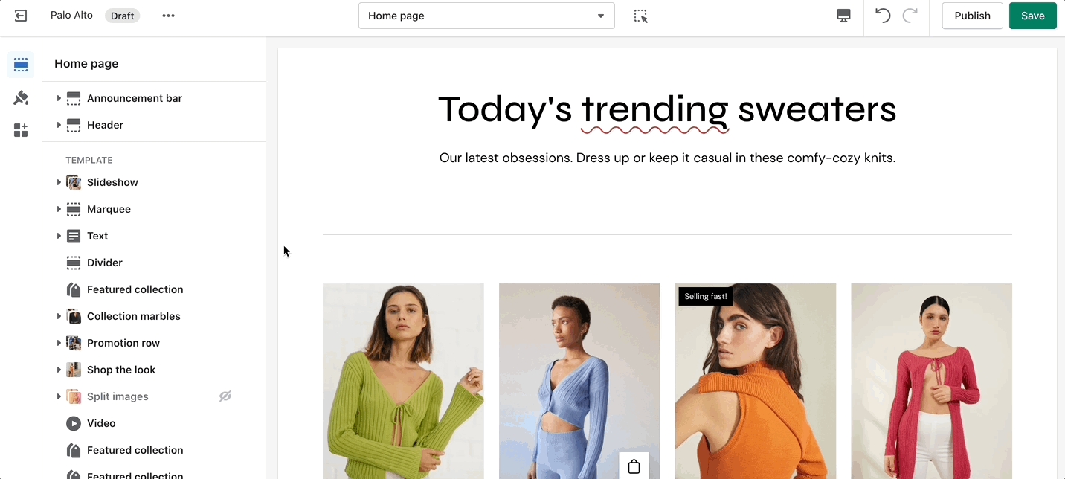1065x479 pixels.
Task: Toggle the element inspector selection tool
Action: (x=640, y=16)
